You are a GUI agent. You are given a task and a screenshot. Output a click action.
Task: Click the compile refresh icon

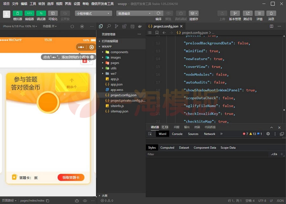tap(158, 13)
